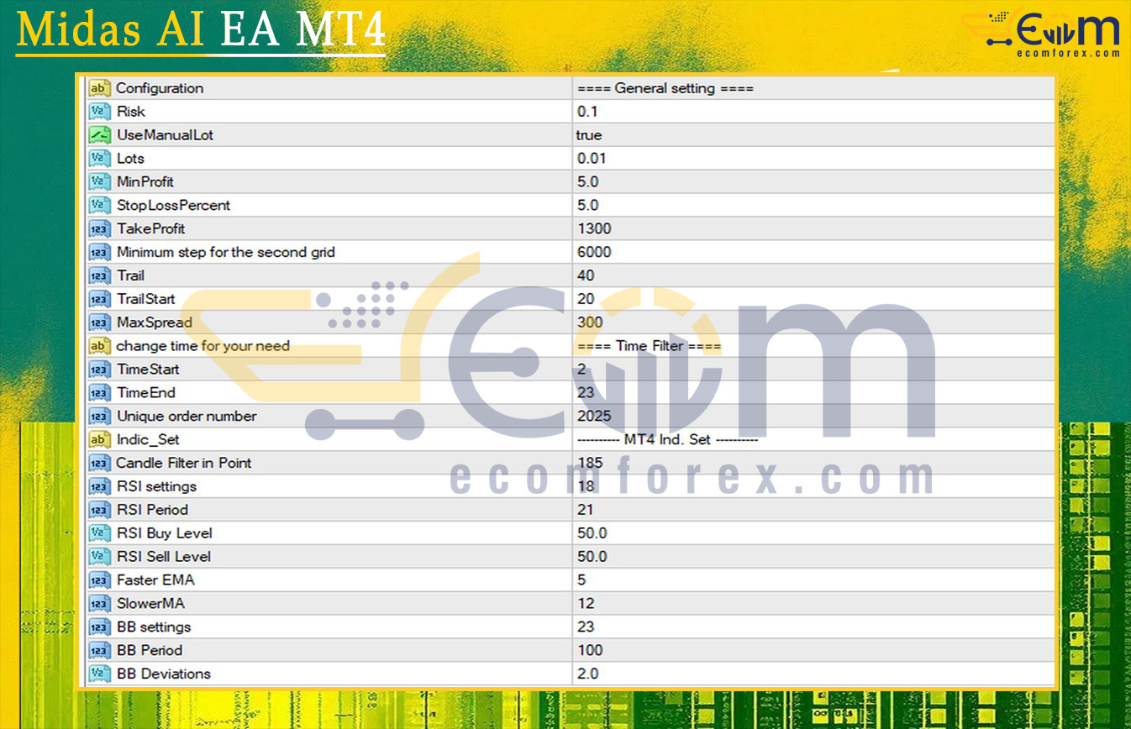Toggle the UseManualLot true value
1131x729 pixels.
[x=589, y=135]
